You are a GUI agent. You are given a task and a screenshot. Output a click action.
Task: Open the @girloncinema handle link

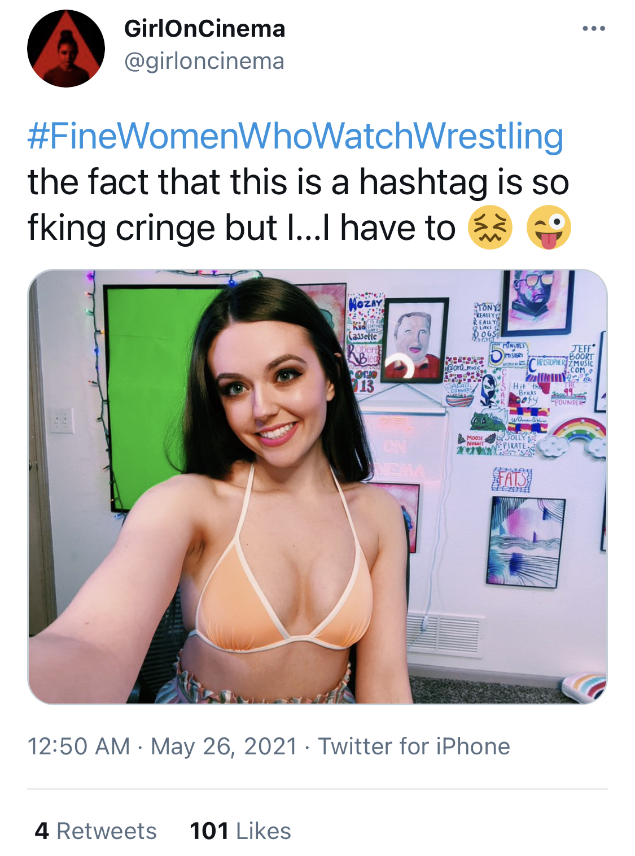204,61
